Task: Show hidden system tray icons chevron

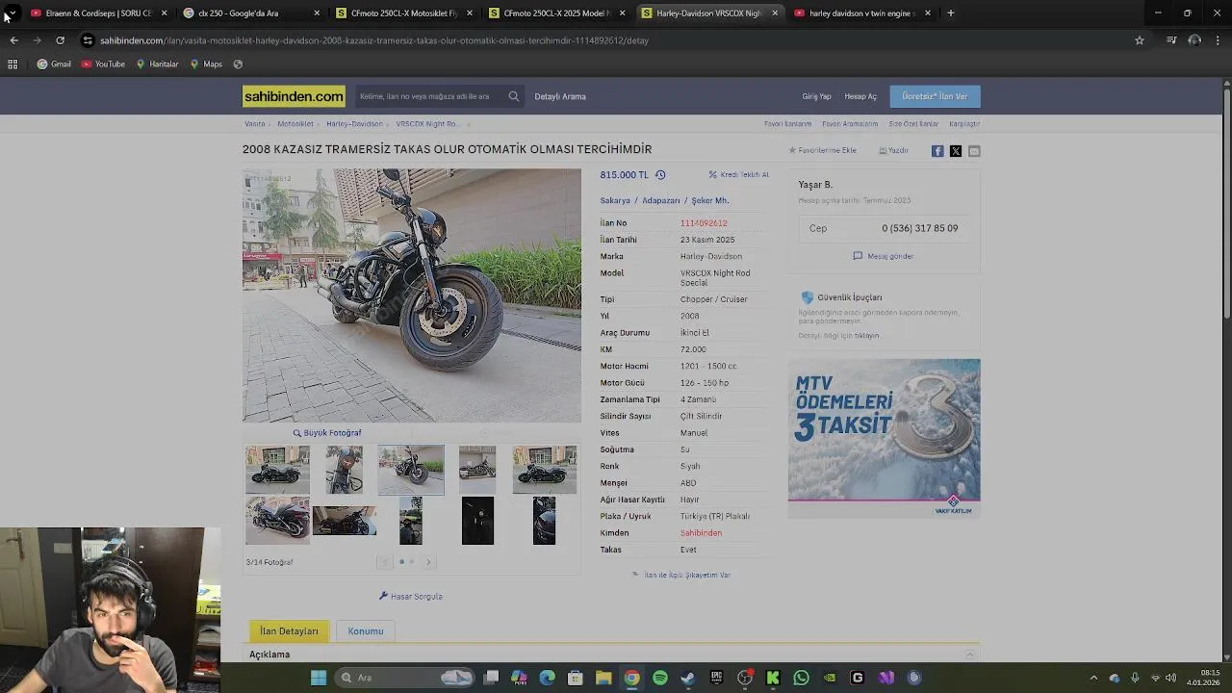Action: click(x=1093, y=678)
